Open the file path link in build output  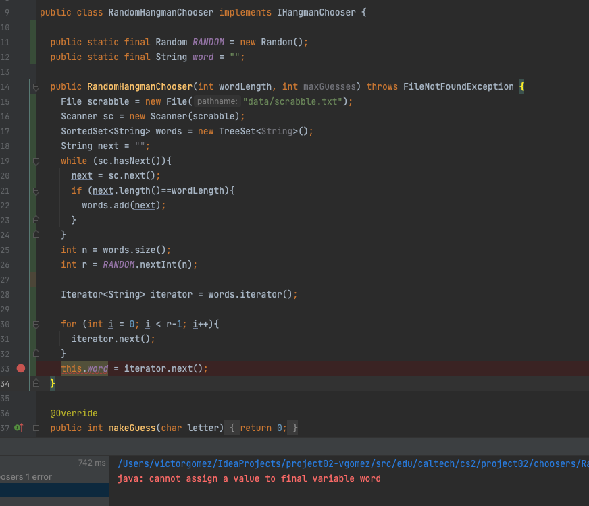pos(351,463)
